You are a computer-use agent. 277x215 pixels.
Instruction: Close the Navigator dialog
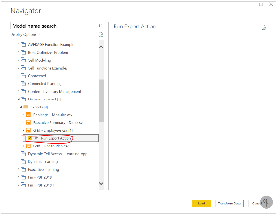(271, 4)
